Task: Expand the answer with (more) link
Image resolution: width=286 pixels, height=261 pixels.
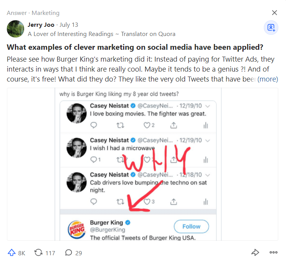Action: pyautogui.click(x=268, y=79)
